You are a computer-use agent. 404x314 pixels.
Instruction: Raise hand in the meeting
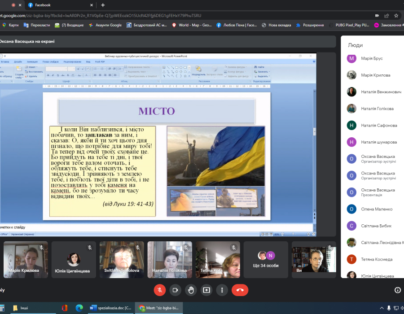191,290
